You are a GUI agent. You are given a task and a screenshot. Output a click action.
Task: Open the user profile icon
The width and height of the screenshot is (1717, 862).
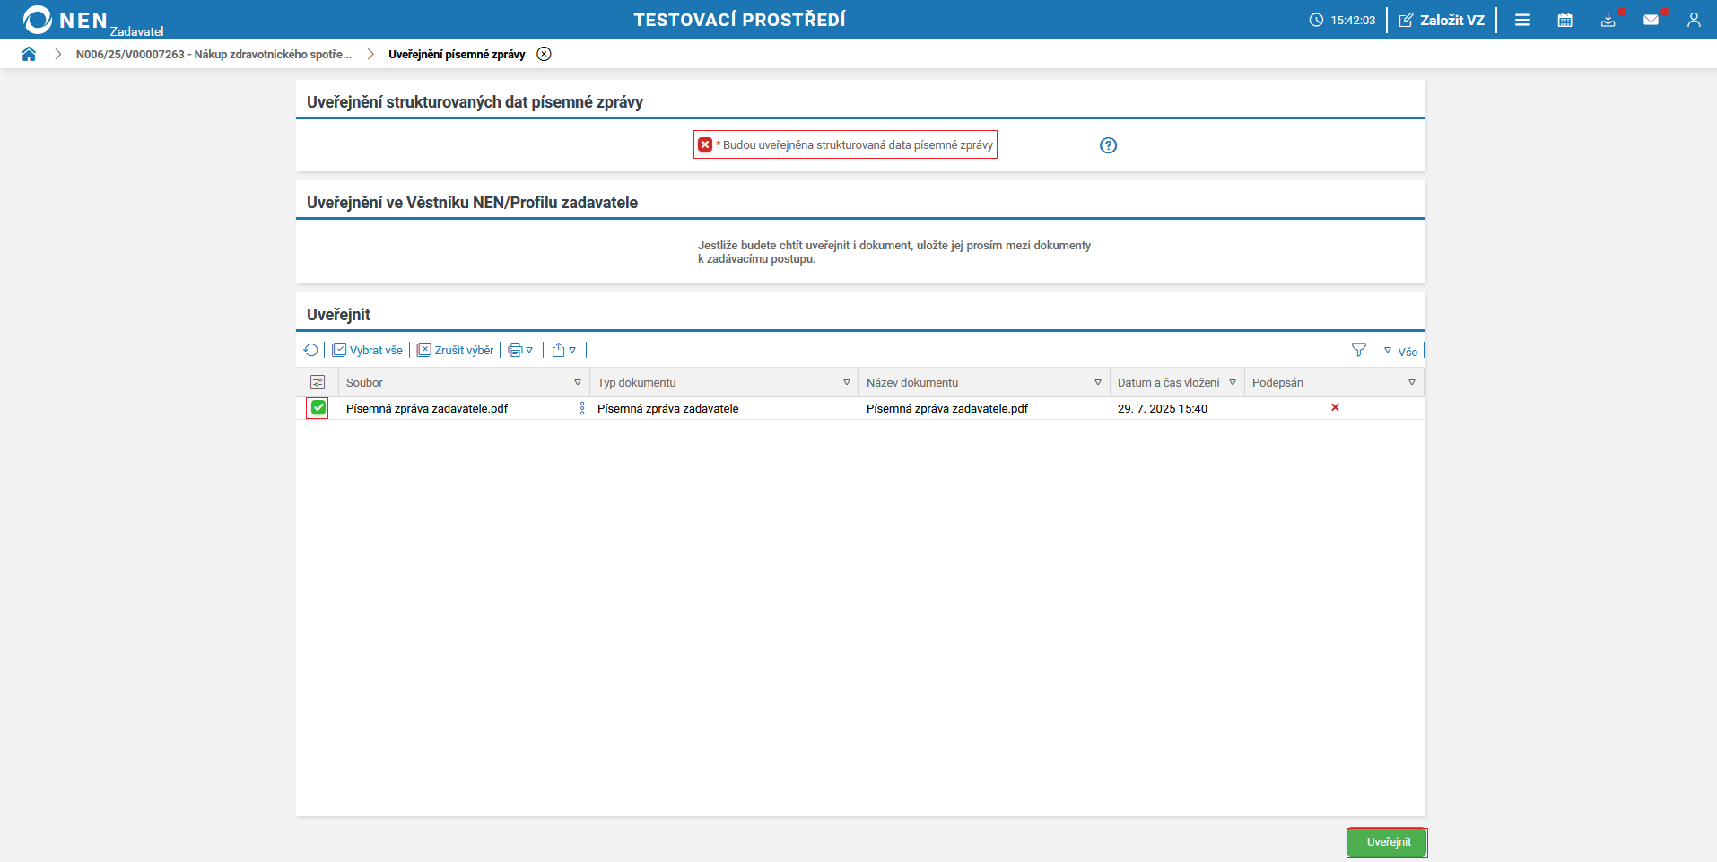point(1695,20)
